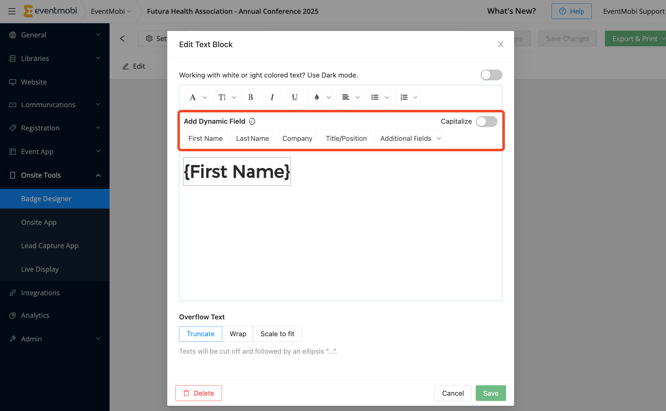Click inside the {First Name} text editor area
666x411 pixels.
tap(340, 229)
